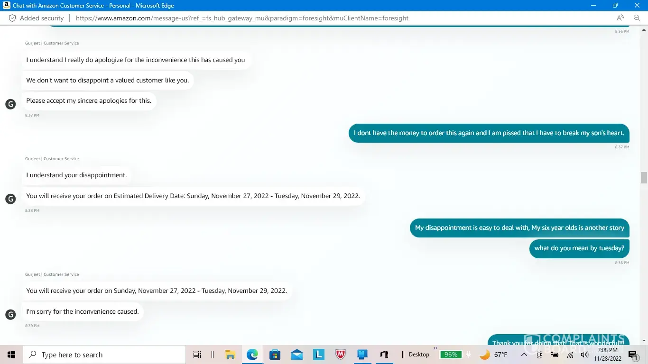Click the scrollbar down arrow
The image size is (648, 364).
644,340
